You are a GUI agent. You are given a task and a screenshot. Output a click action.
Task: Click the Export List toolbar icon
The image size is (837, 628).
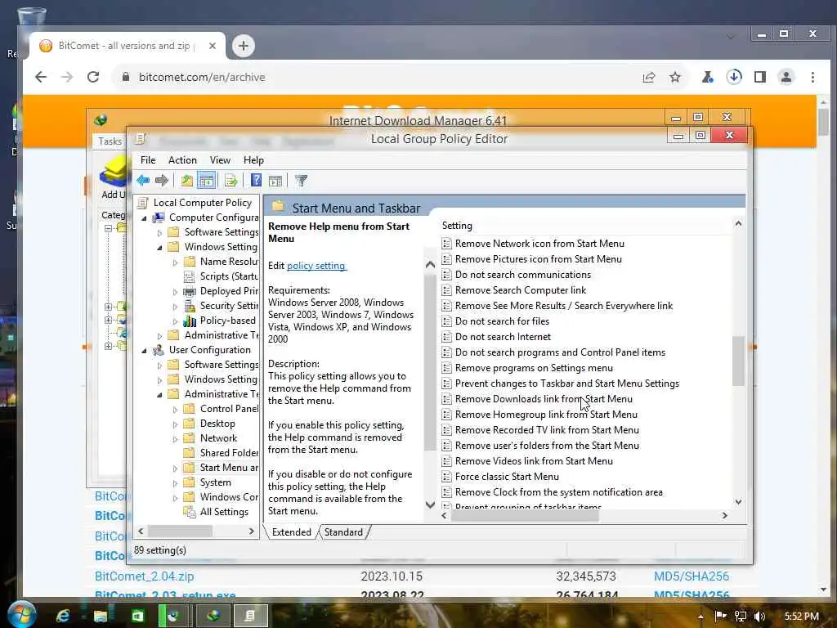tap(231, 181)
